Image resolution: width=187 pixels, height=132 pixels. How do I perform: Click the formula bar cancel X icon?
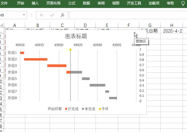41,15
